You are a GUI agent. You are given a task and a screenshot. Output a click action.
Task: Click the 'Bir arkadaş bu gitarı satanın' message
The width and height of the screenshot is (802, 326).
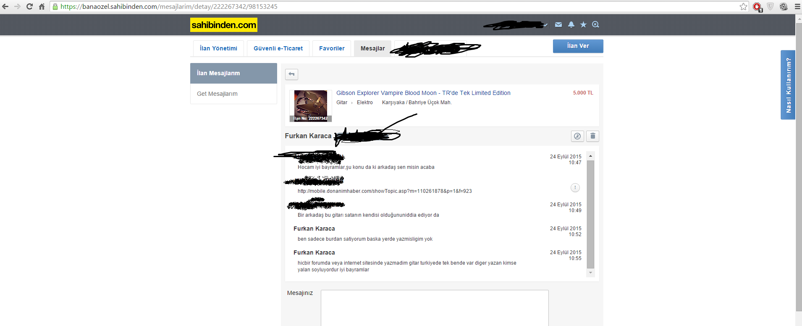(x=368, y=215)
